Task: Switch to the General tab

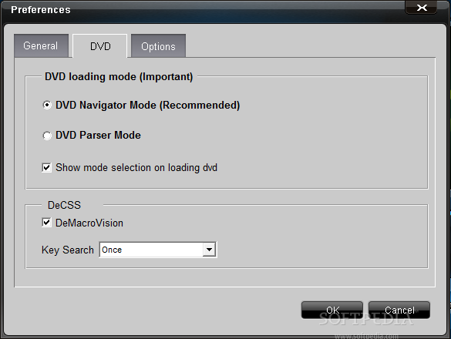Action: click(41, 45)
